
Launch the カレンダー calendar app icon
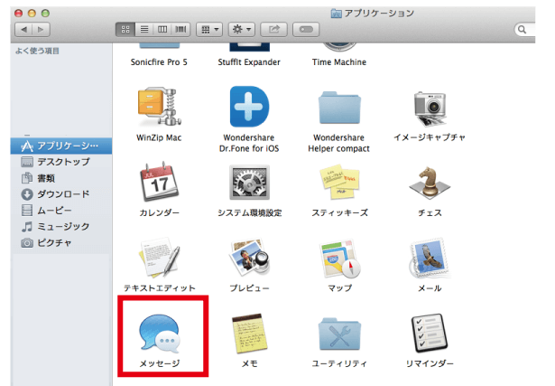tap(160, 183)
